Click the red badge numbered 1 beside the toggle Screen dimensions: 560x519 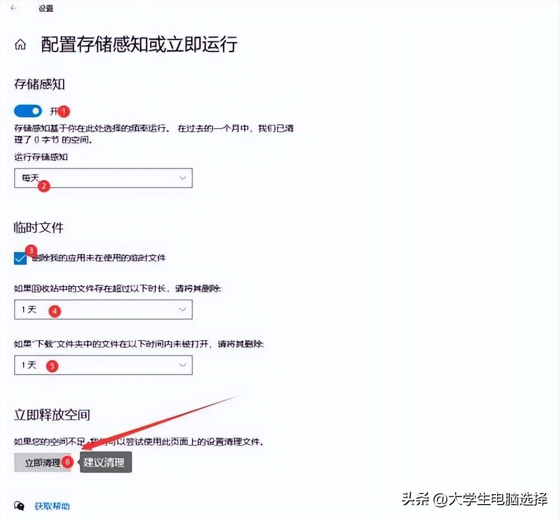(63, 112)
